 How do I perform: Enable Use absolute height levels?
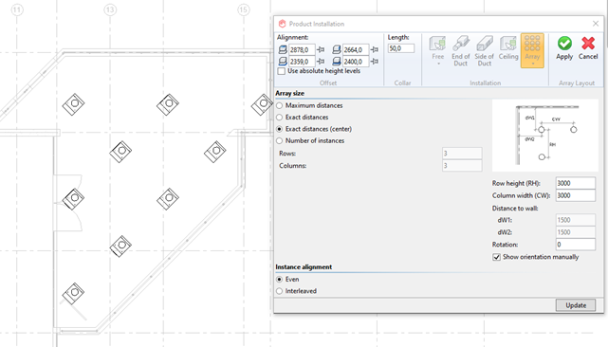point(282,71)
